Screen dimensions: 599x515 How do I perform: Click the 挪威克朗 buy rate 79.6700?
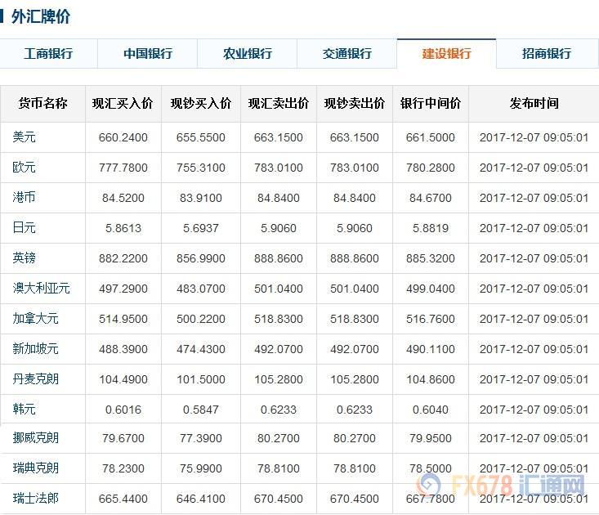pos(123,438)
